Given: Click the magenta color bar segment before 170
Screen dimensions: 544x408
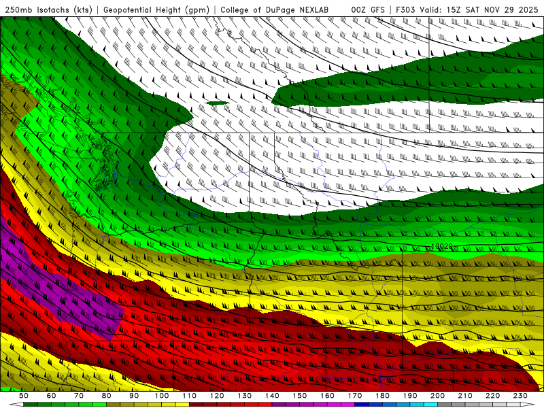Looking at the screenshot, I should [347, 405].
